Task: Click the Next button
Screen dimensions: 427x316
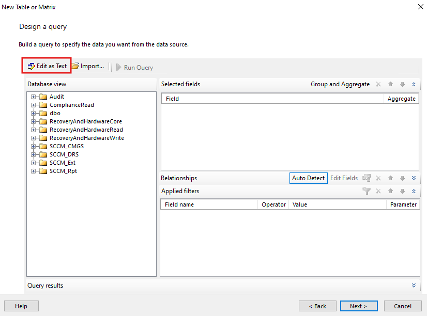Action: click(358, 306)
